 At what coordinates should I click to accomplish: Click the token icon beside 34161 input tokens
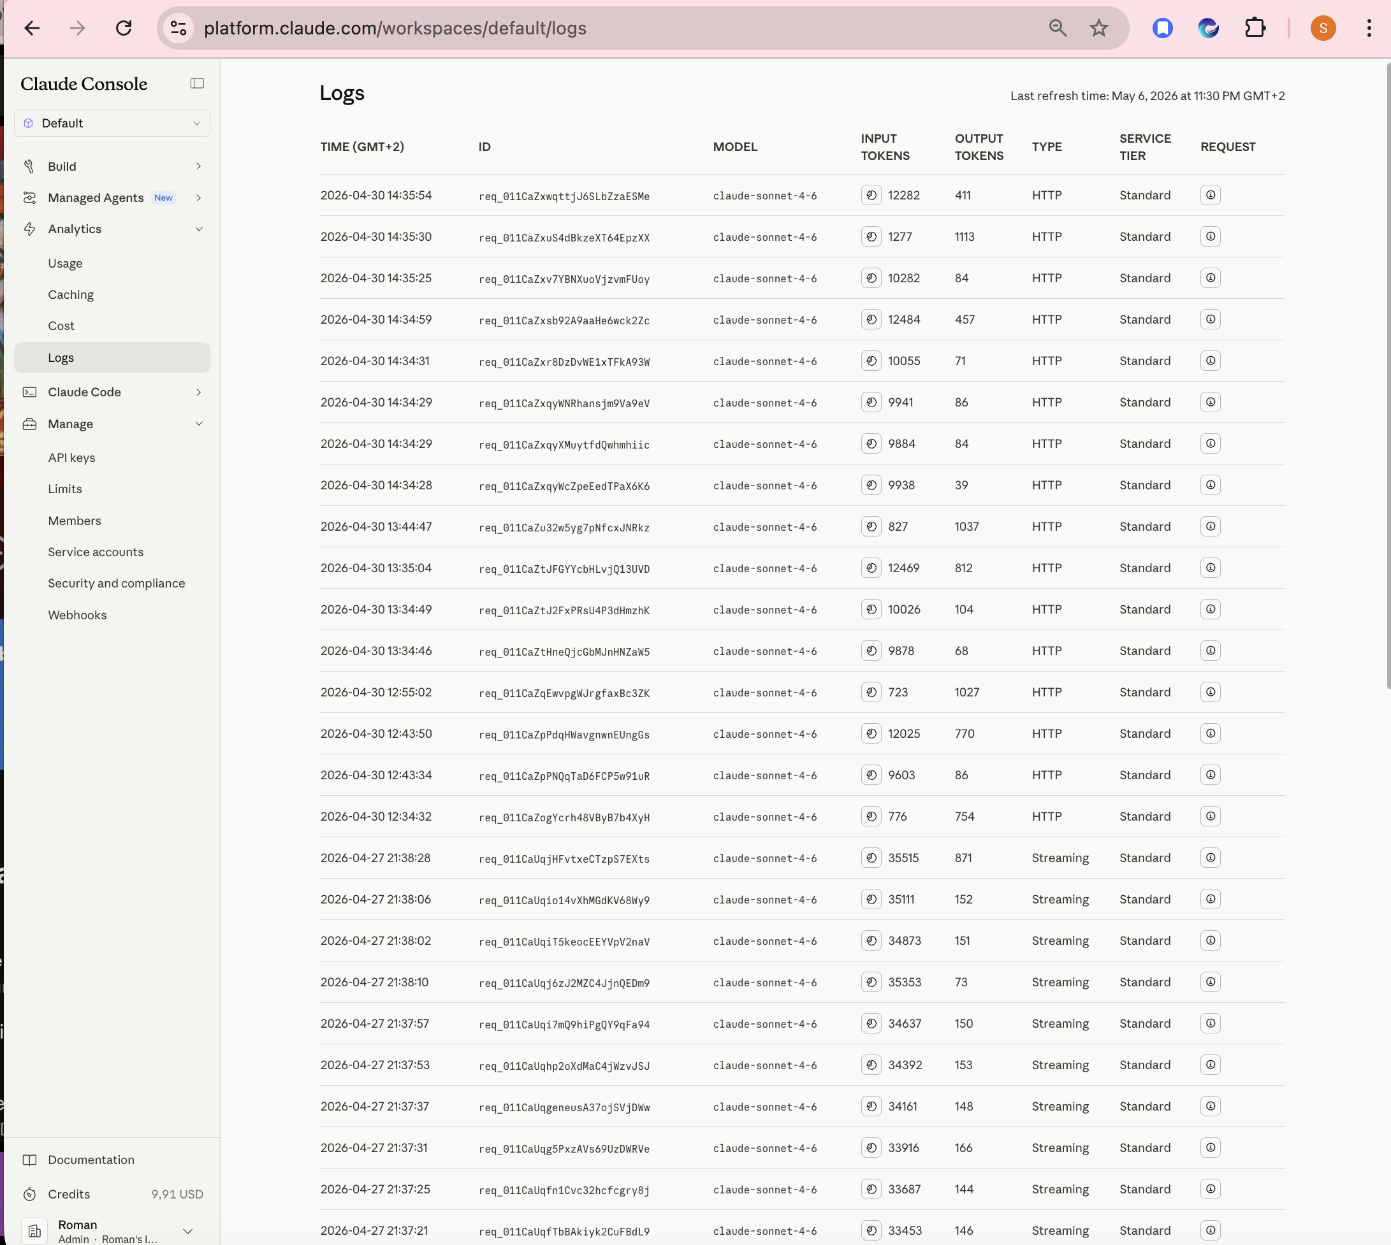pos(871,1106)
